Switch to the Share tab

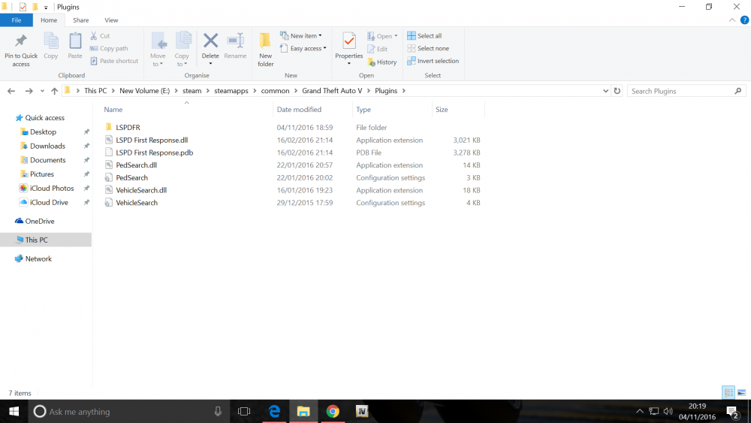(x=80, y=20)
